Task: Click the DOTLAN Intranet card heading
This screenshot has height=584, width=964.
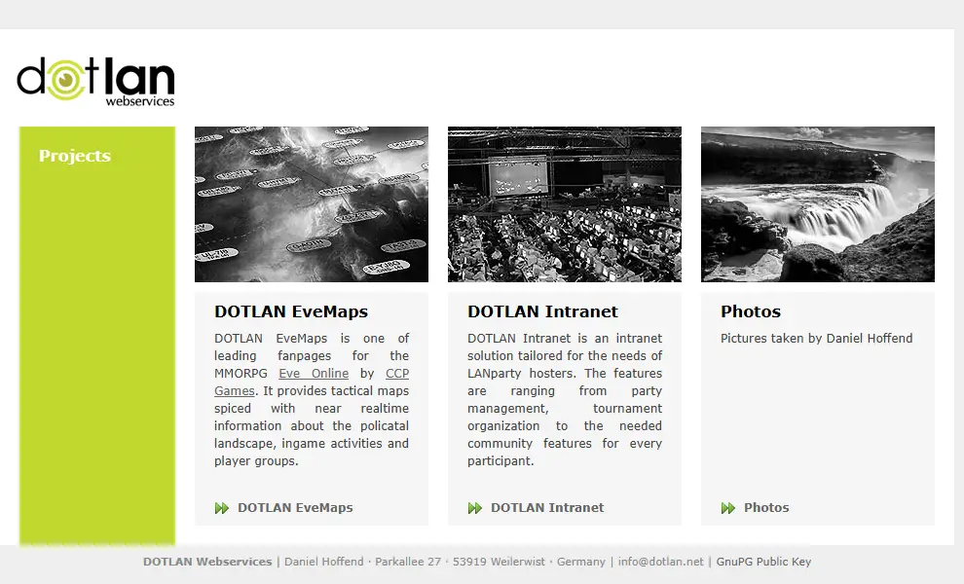Action: coord(543,311)
